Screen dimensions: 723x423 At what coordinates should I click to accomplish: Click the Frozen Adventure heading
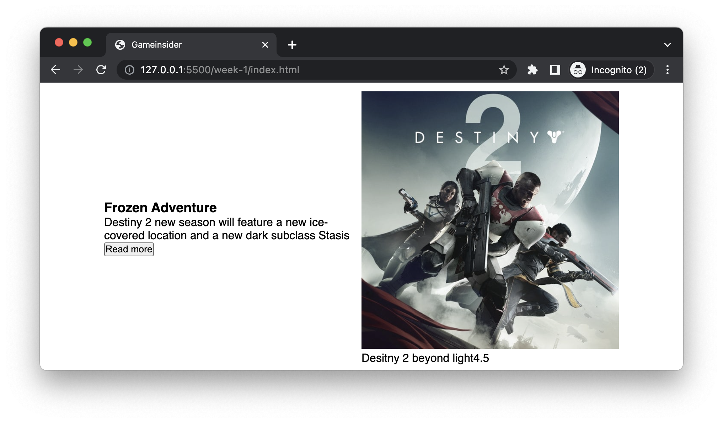[160, 208]
